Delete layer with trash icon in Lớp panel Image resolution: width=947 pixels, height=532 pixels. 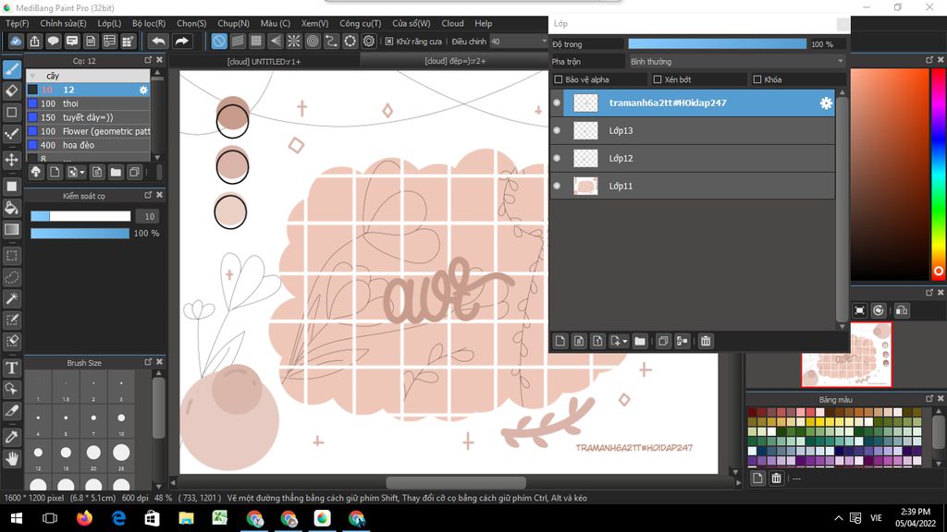pyautogui.click(x=706, y=342)
